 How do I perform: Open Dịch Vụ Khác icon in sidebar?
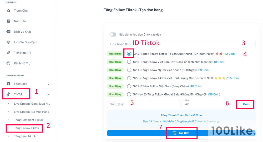click(8, 32)
